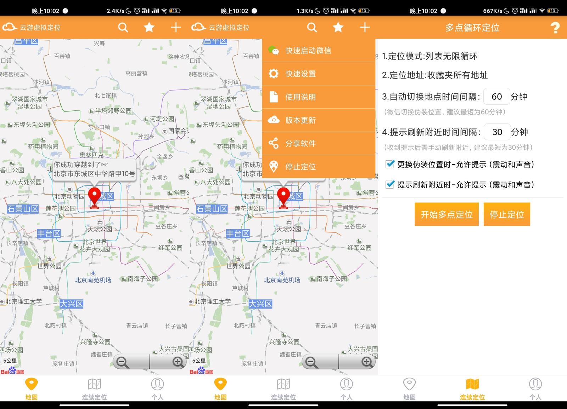Focus the 30 minutes refresh interval field

coord(497,132)
